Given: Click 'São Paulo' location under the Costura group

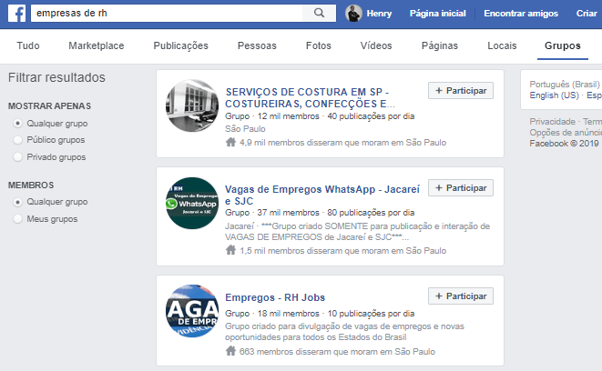Looking at the screenshot, I should coord(245,129).
